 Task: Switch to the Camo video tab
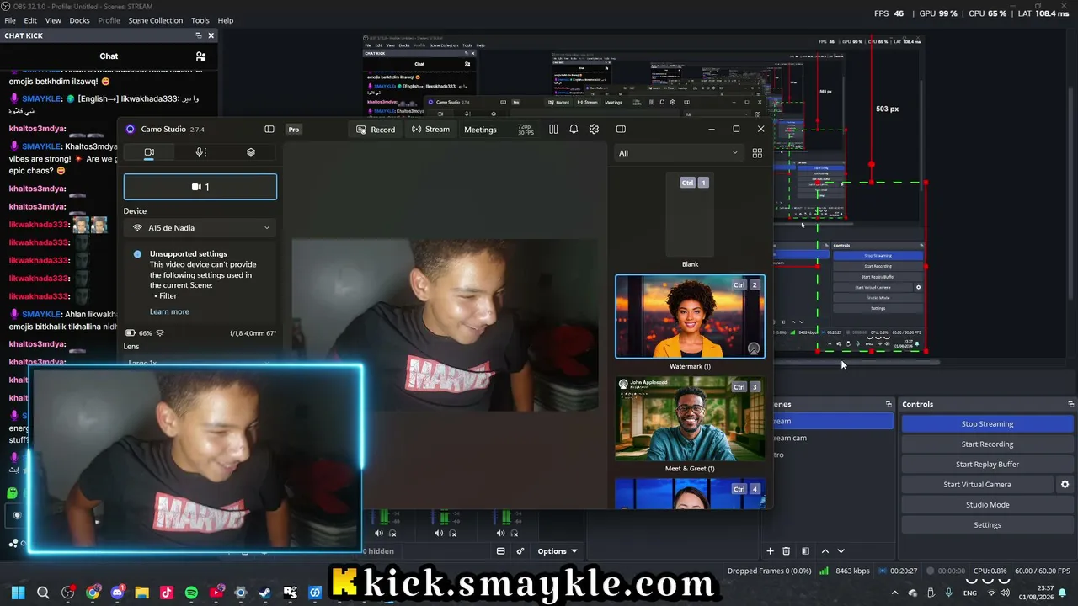click(x=149, y=152)
